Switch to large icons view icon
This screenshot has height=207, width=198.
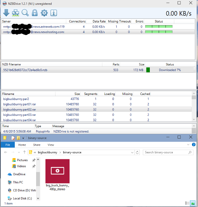193,203
